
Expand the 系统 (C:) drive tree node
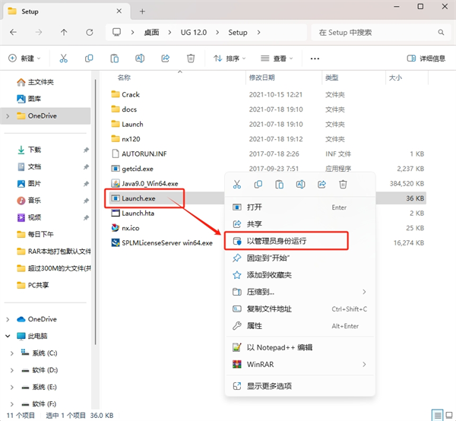pyautogui.click(x=11, y=353)
